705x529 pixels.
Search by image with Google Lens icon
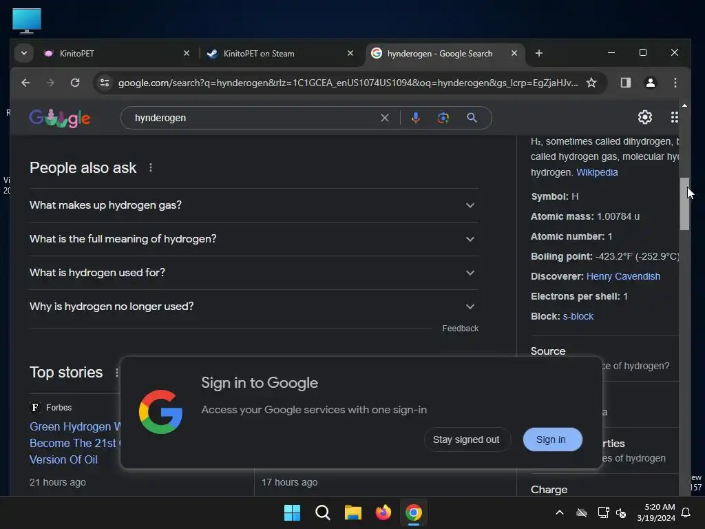tap(443, 118)
